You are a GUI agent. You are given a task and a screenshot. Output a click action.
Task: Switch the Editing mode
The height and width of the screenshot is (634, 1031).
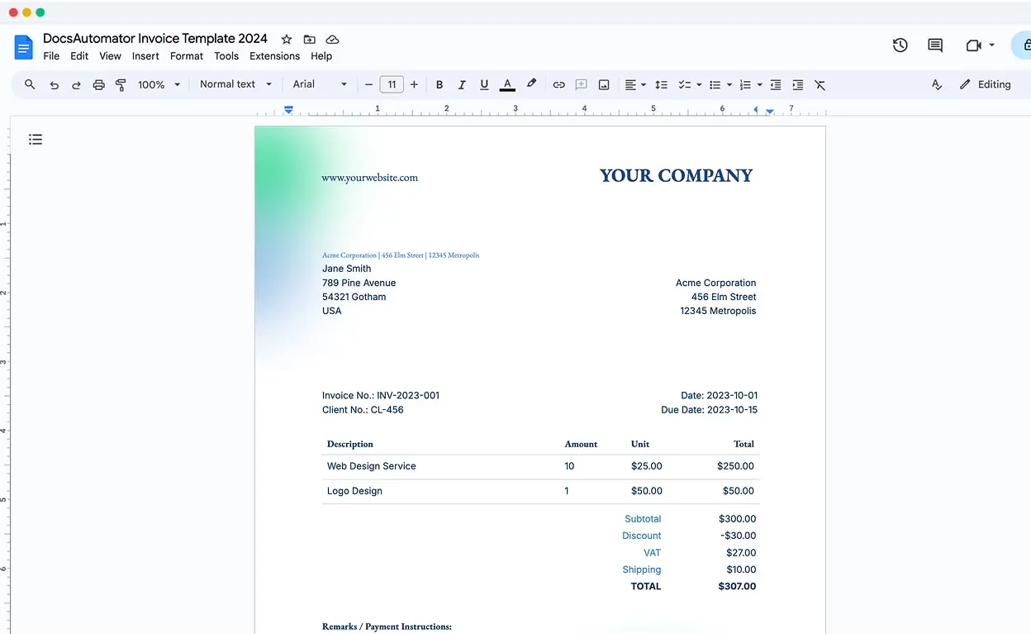[986, 84]
